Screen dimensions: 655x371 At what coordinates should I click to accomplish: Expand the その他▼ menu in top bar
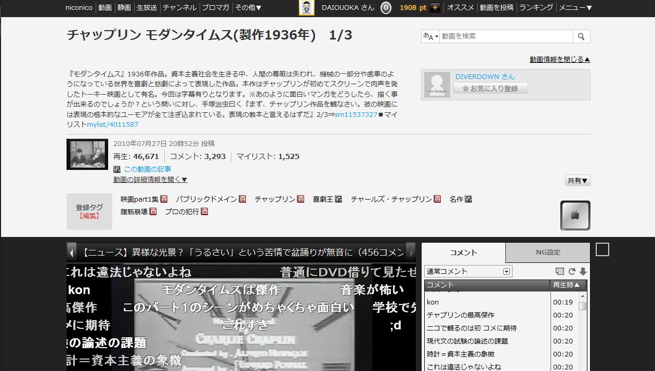point(248,8)
